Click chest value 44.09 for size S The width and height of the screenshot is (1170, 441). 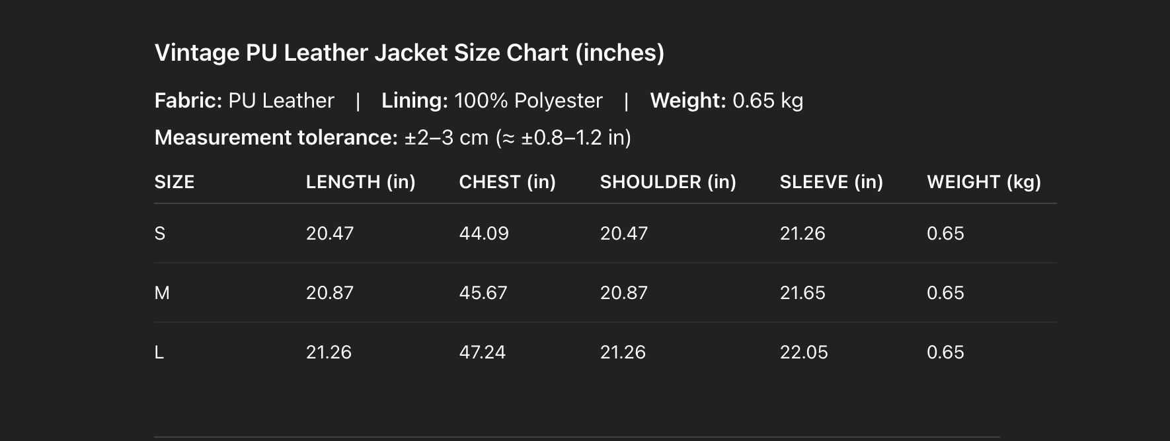coord(484,234)
